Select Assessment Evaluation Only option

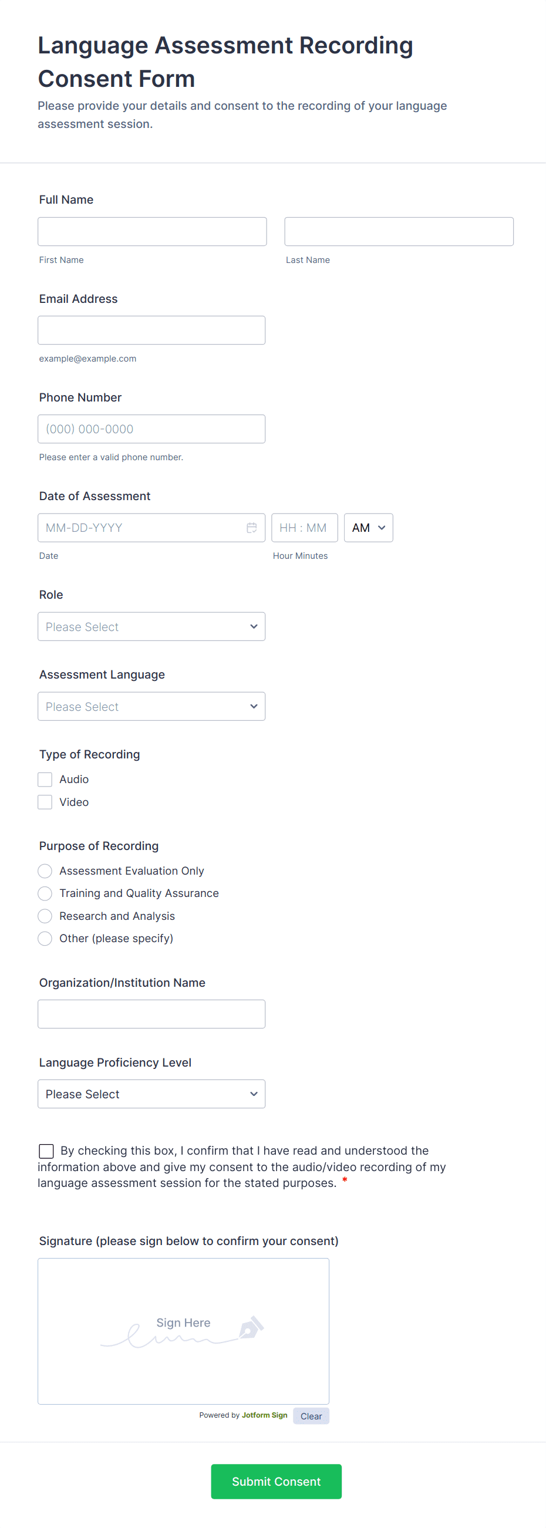45,871
